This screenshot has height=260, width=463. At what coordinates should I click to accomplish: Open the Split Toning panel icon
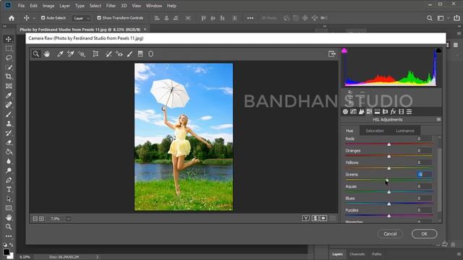pyautogui.click(x=377, y=111)
